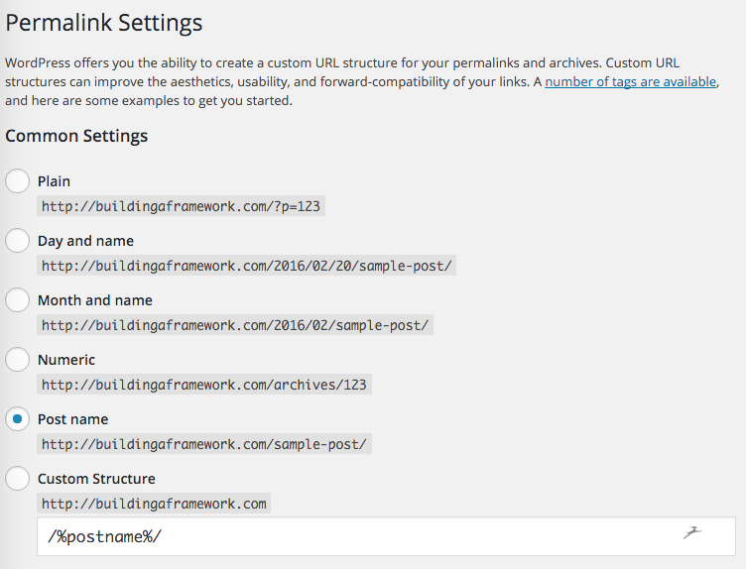Click the Post name example URL /sample-post/

point(204,443)
